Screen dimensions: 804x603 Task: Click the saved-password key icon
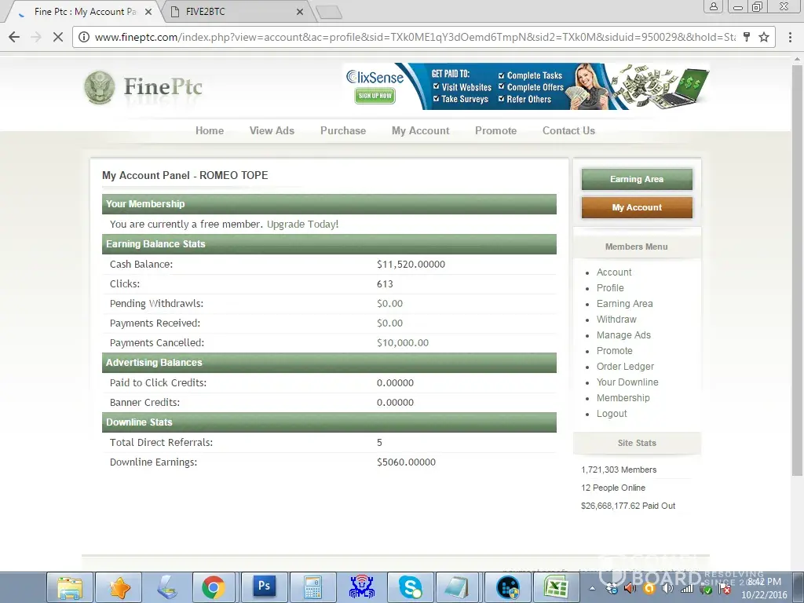click(x=747, y=37)
